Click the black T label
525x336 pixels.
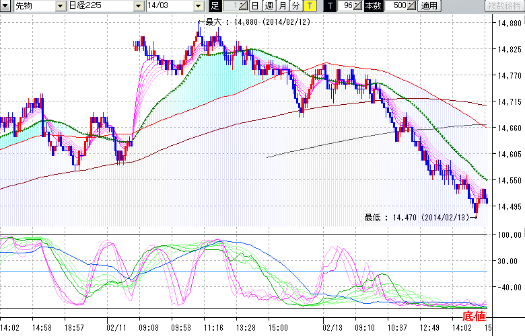point(330,6)
